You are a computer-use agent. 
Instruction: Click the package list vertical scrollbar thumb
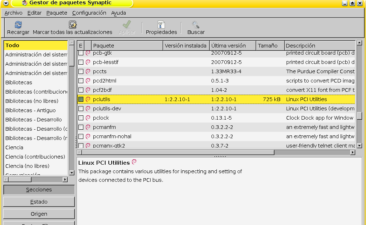click(360, 115)
